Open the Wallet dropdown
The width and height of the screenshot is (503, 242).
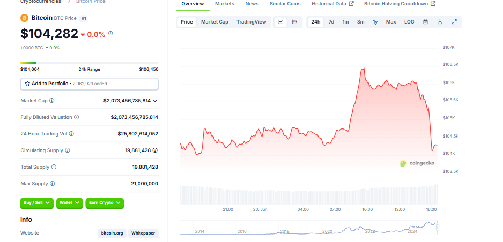click(69, 203)
